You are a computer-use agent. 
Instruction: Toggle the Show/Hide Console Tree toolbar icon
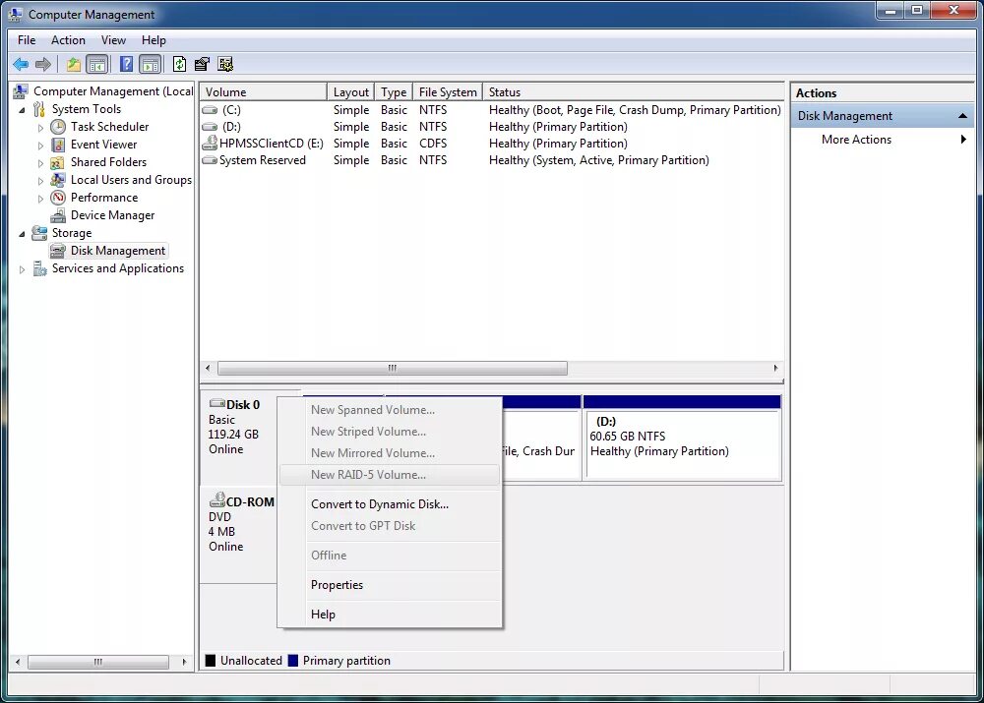click(96, 64)
